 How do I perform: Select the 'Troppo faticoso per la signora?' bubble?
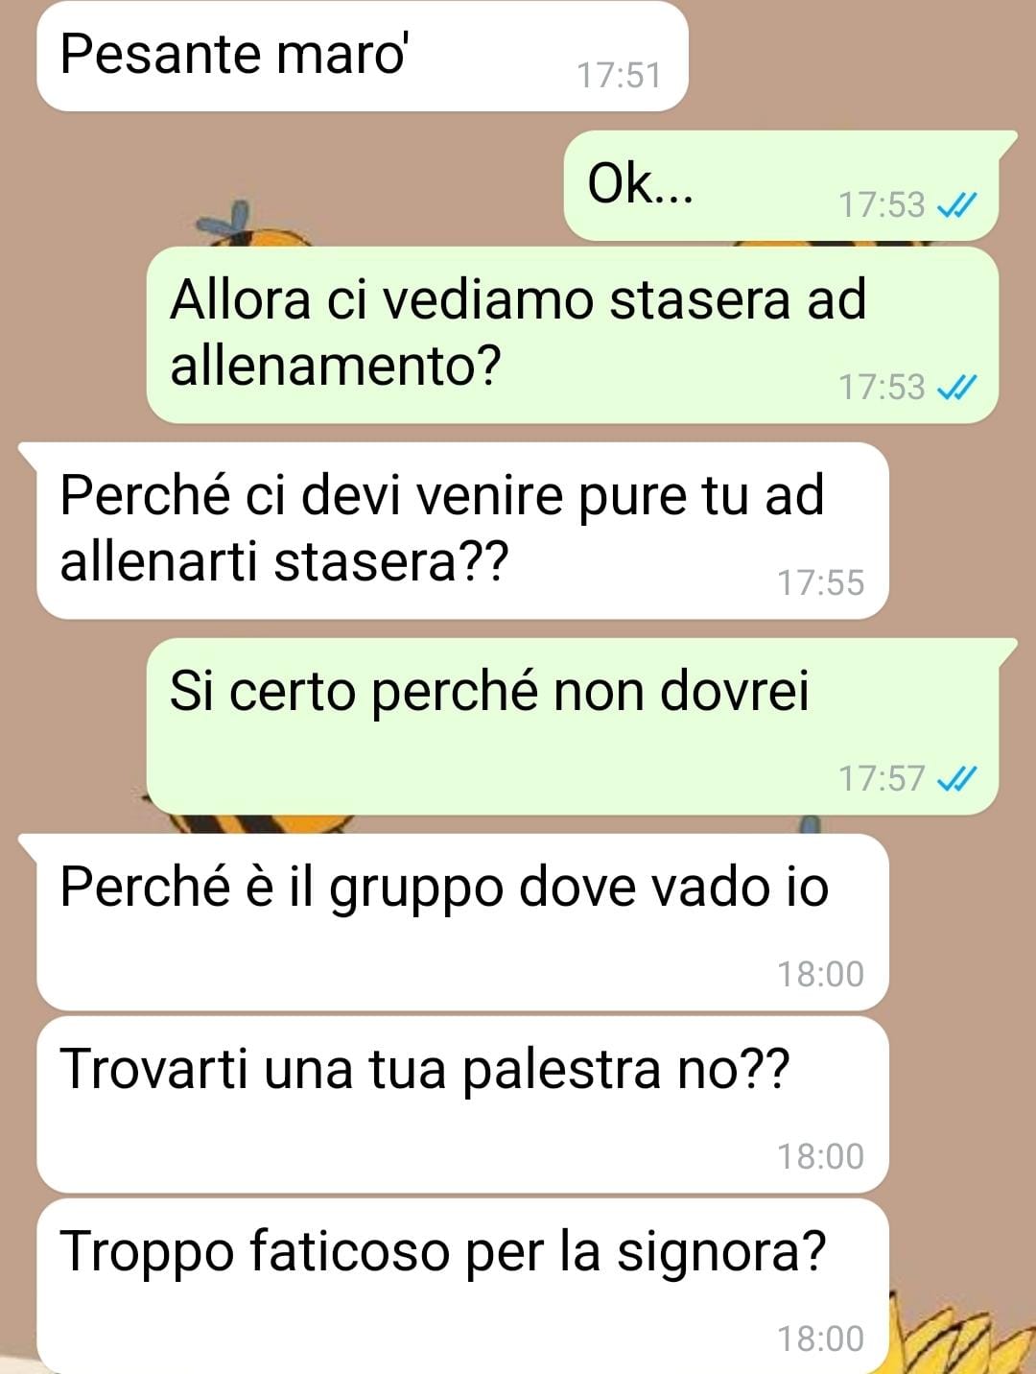[462, 1286]
